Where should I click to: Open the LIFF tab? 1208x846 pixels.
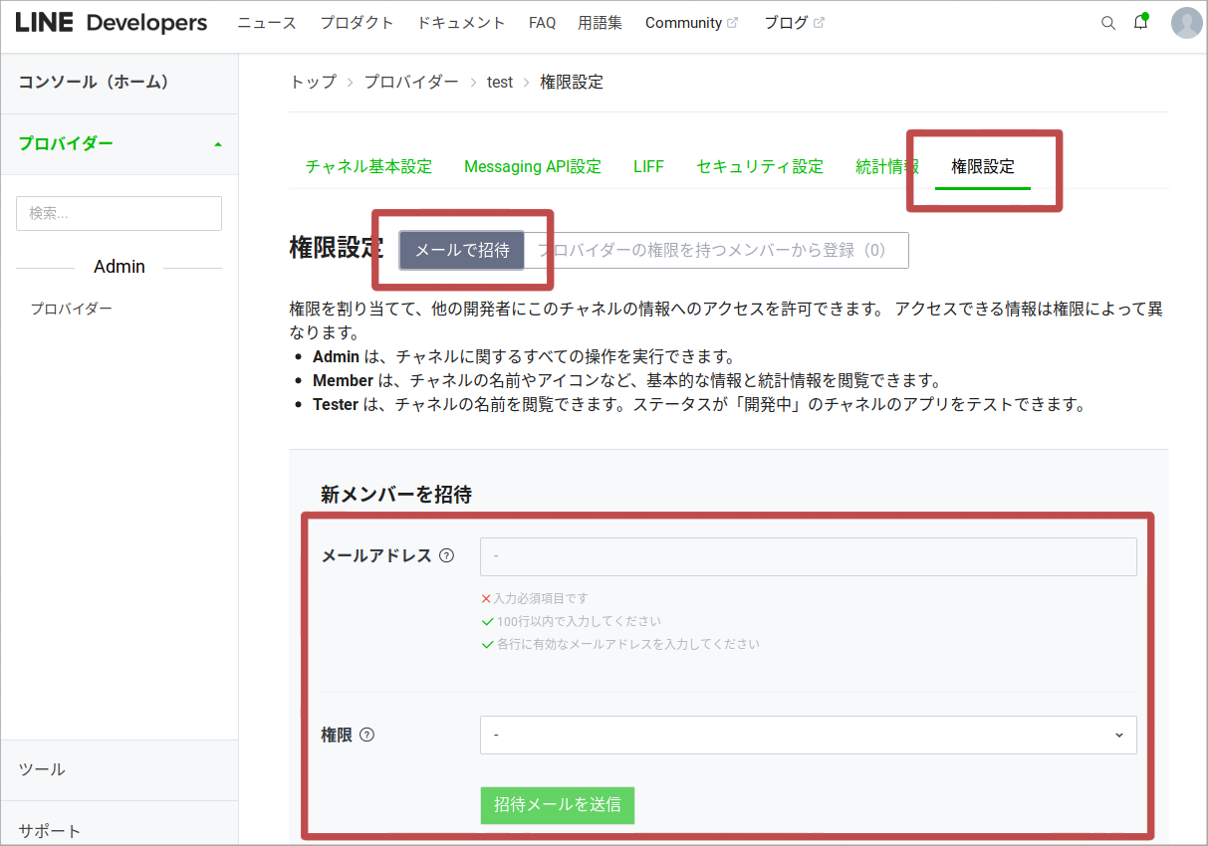pyautogui.click(x=648, y=167)
